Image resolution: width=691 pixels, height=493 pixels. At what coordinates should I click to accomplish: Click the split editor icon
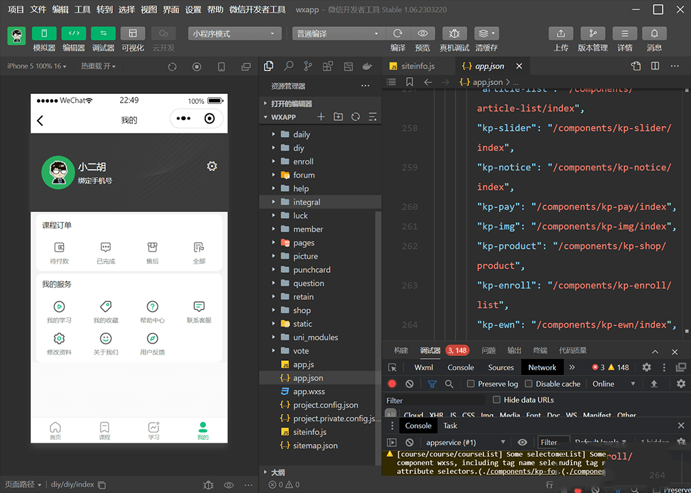point(655,66)
